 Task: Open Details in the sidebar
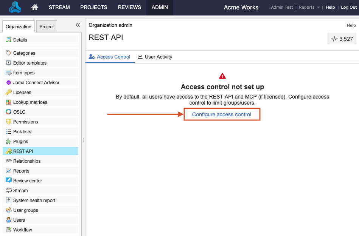(x=40, y=40)
